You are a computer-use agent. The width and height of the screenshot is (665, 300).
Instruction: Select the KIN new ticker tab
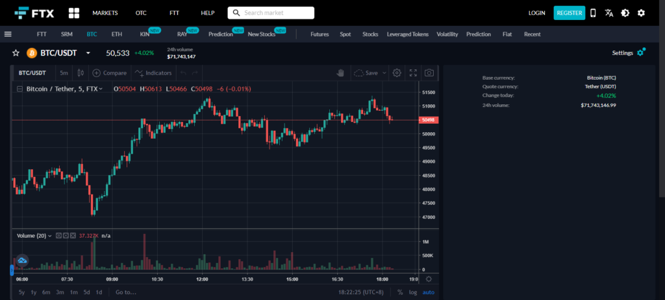[145, 34]
